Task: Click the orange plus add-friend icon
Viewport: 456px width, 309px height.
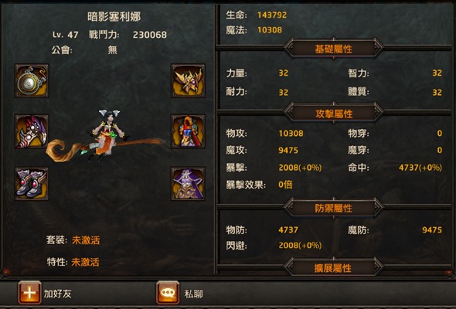Action: [x=29, y=293]
